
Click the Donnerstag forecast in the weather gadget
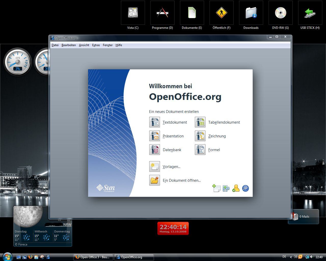coord(62,236)
